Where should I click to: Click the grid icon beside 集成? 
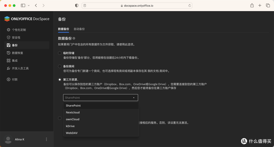coord(8,61)
